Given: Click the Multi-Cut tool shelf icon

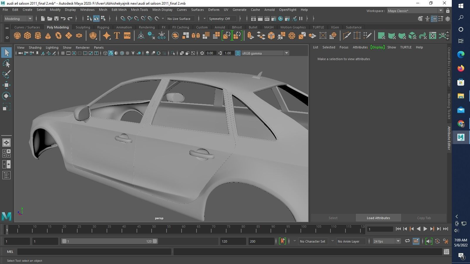Looking at the screenshot, I should (347, 36).
